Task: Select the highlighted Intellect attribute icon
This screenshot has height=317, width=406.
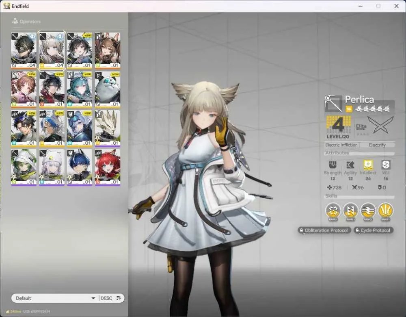Action: pyautogui.click(x=368, y=165)
